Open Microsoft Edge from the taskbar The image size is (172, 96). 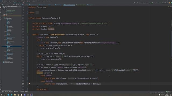click(12, 95)
